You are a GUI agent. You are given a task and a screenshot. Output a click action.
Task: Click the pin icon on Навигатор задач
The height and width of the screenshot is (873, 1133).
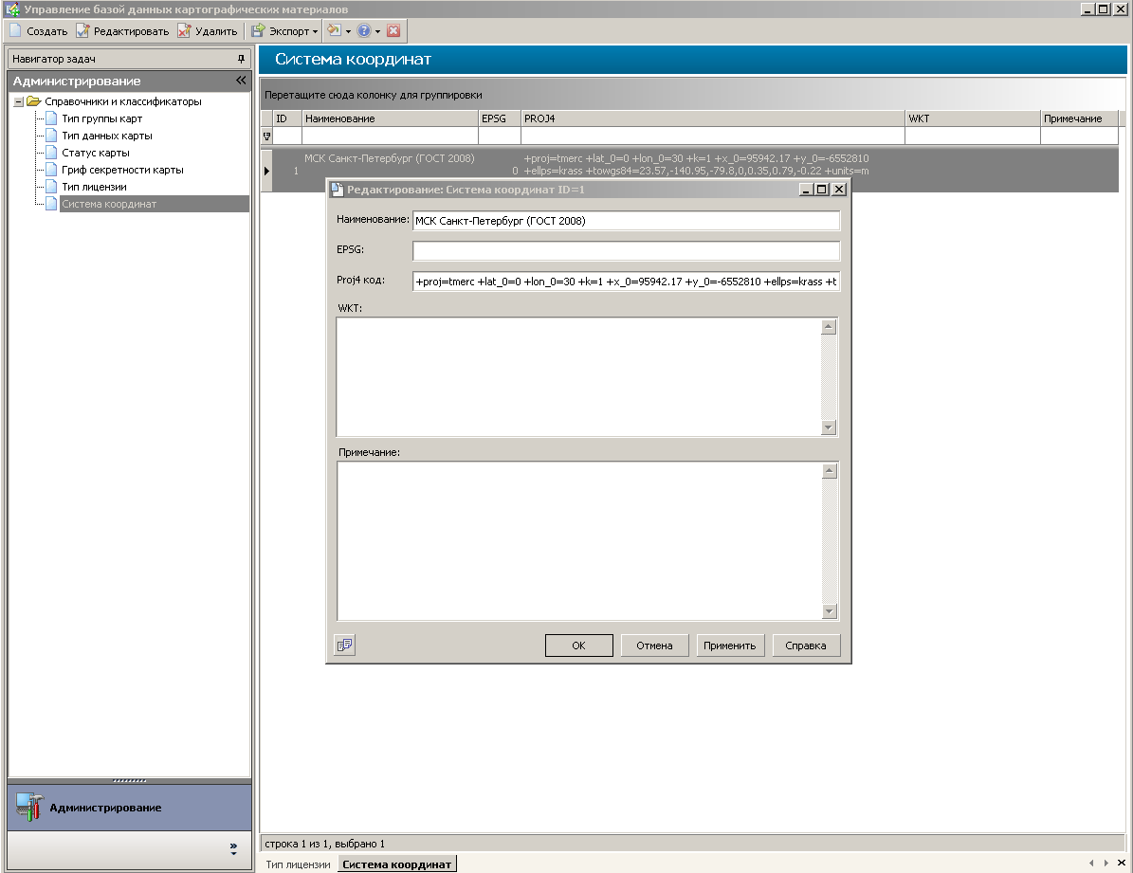[242, 59]
